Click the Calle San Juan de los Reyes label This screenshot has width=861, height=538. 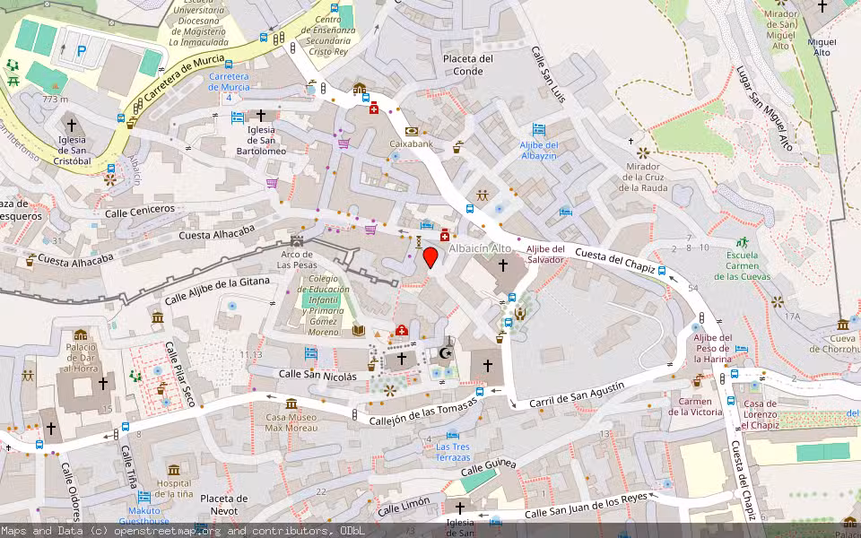point(586,507)
